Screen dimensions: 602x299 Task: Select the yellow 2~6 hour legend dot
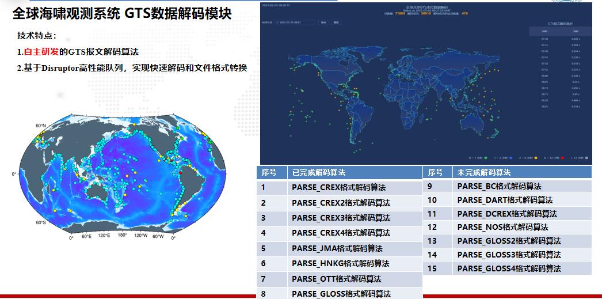[536, 158]
